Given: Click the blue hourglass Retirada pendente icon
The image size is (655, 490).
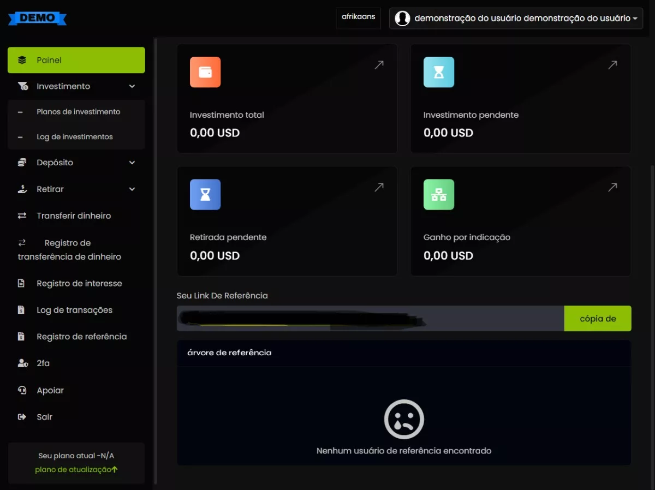Looking at the screenshot, I should click(205, 194).
